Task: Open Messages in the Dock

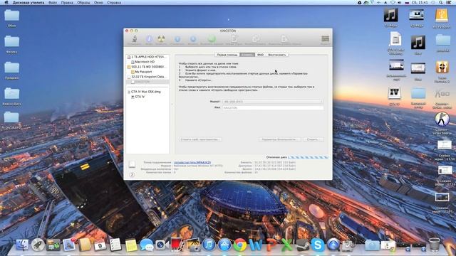Action: click(x=147, y=245)
